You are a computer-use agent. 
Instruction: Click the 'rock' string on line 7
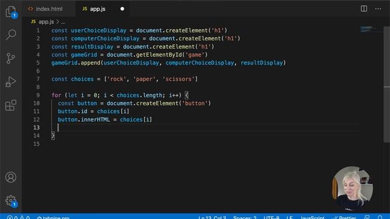click(116, 79)
